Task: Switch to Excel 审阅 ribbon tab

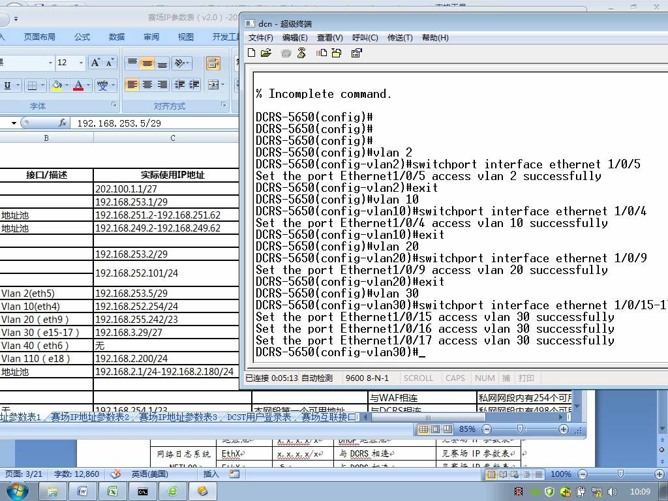Action: click(151, 37)
